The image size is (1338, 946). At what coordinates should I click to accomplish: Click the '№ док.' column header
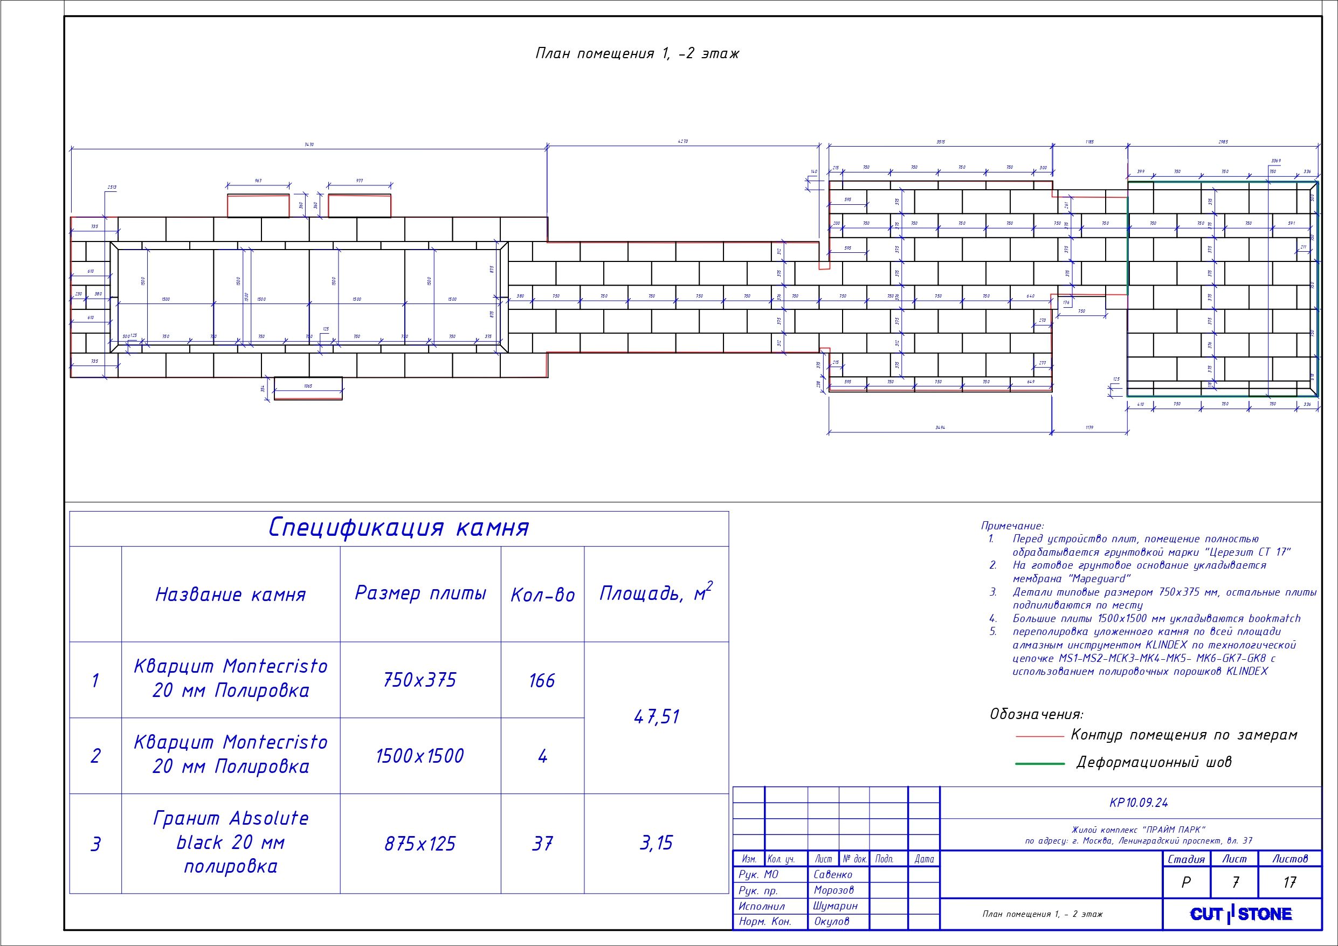(855, 859)
